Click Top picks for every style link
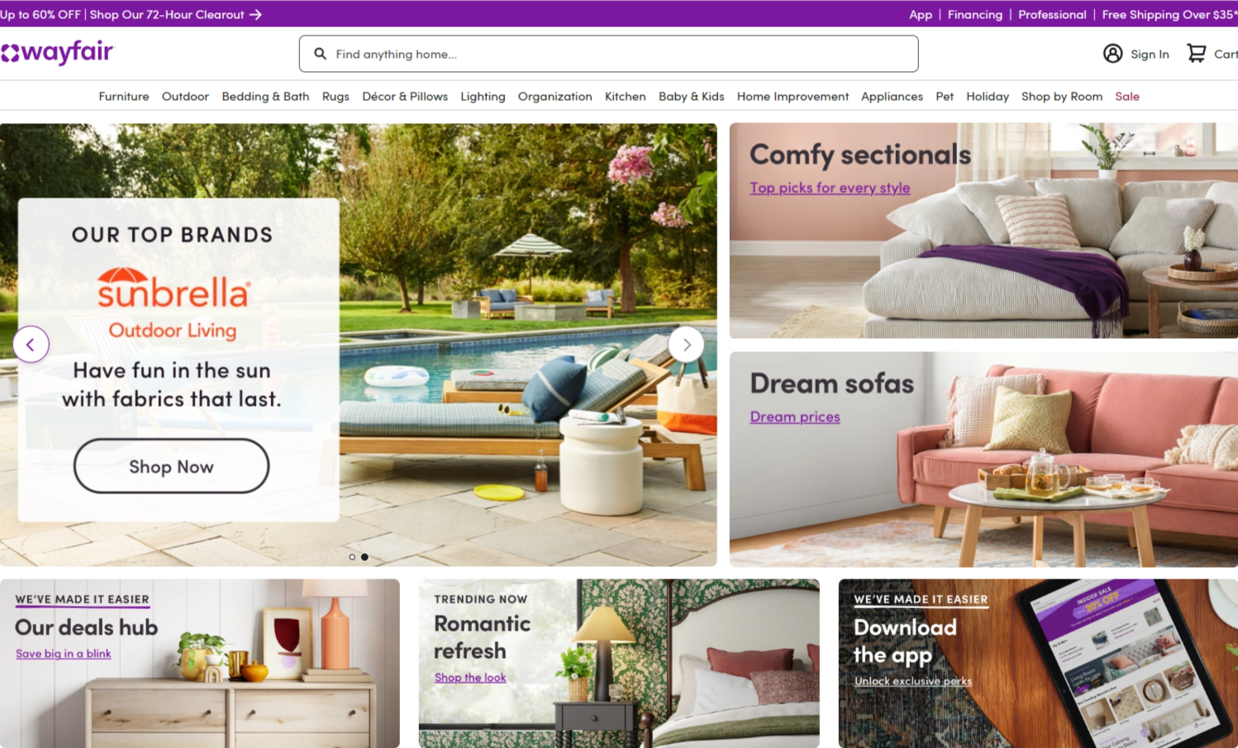Image resolution: width=1238 pixels, height=748 pixels. click(830, 188)
